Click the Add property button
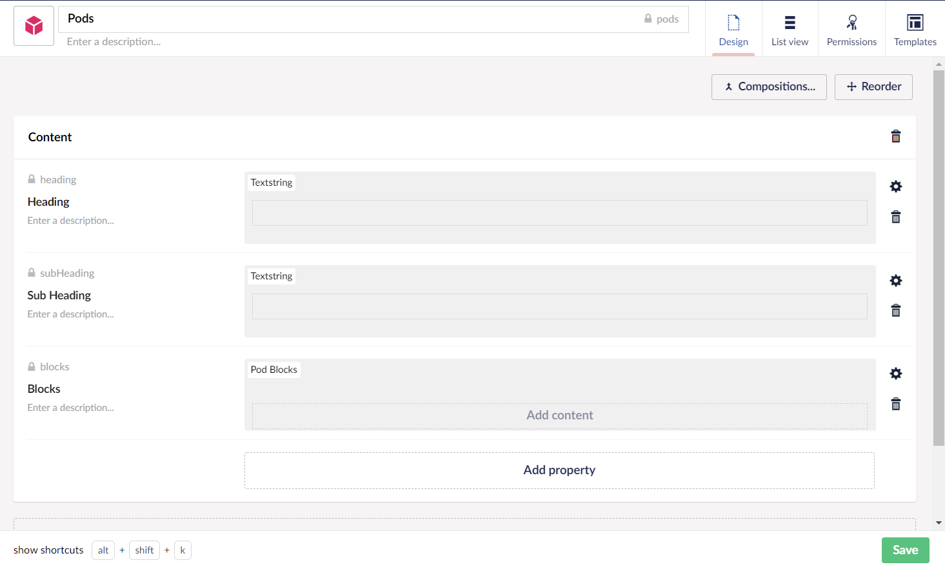This screenshot has height=569, width=945. (559, 470)
